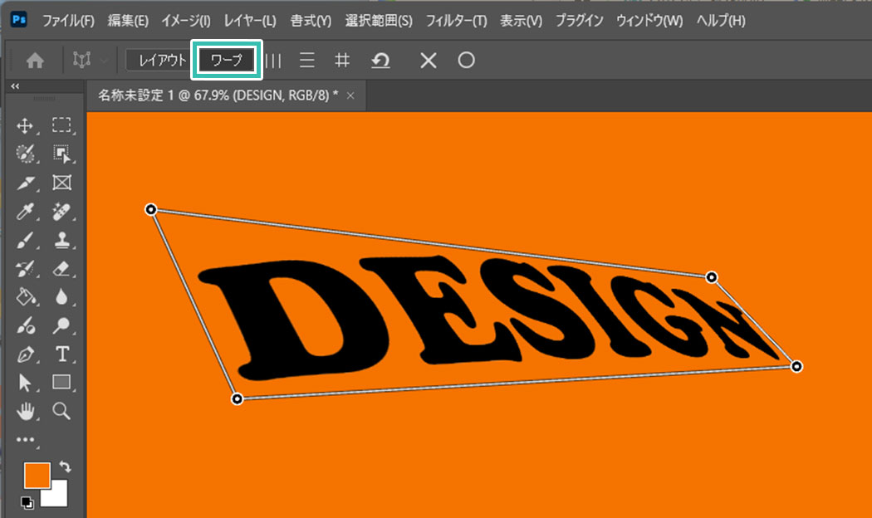Open the フィルター(T) menu

pos(456,20)
